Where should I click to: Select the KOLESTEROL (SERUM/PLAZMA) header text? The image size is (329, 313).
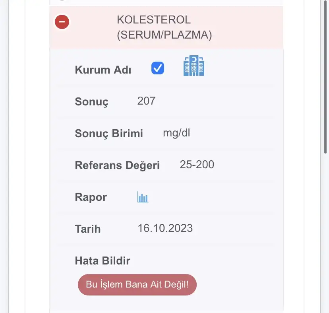(164, 27)
